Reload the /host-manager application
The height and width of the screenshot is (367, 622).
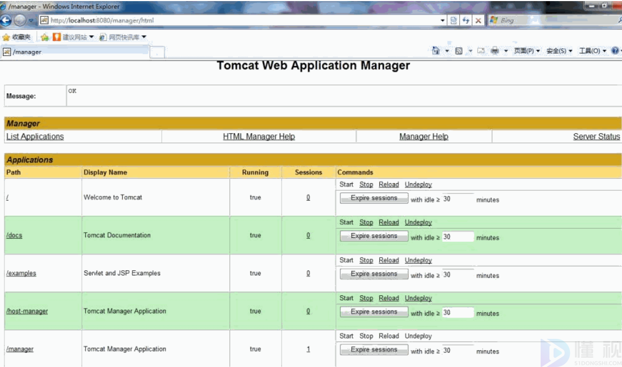pyautogui.click(x=389, y=298)
